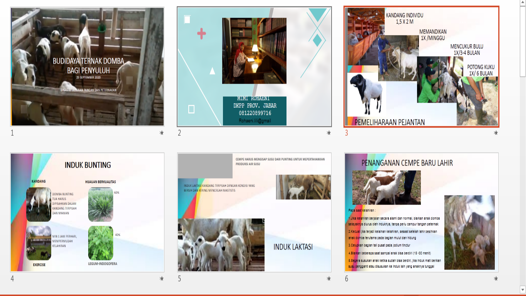Click the slide number 5 label
Image resolution: width=526 pixels, height=296 pixels.
point(179,279)
